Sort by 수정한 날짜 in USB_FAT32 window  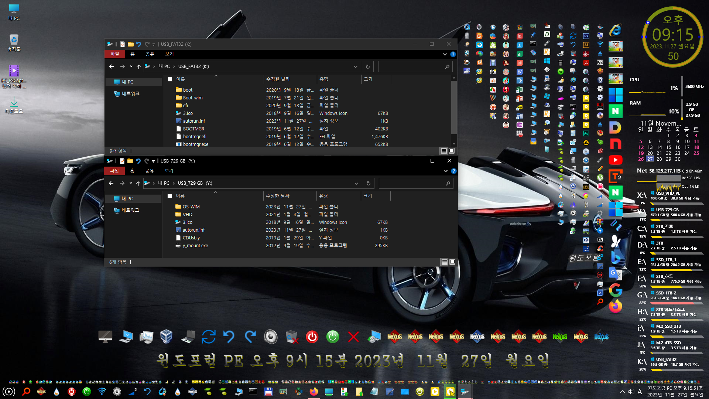(x=290, y=79)
